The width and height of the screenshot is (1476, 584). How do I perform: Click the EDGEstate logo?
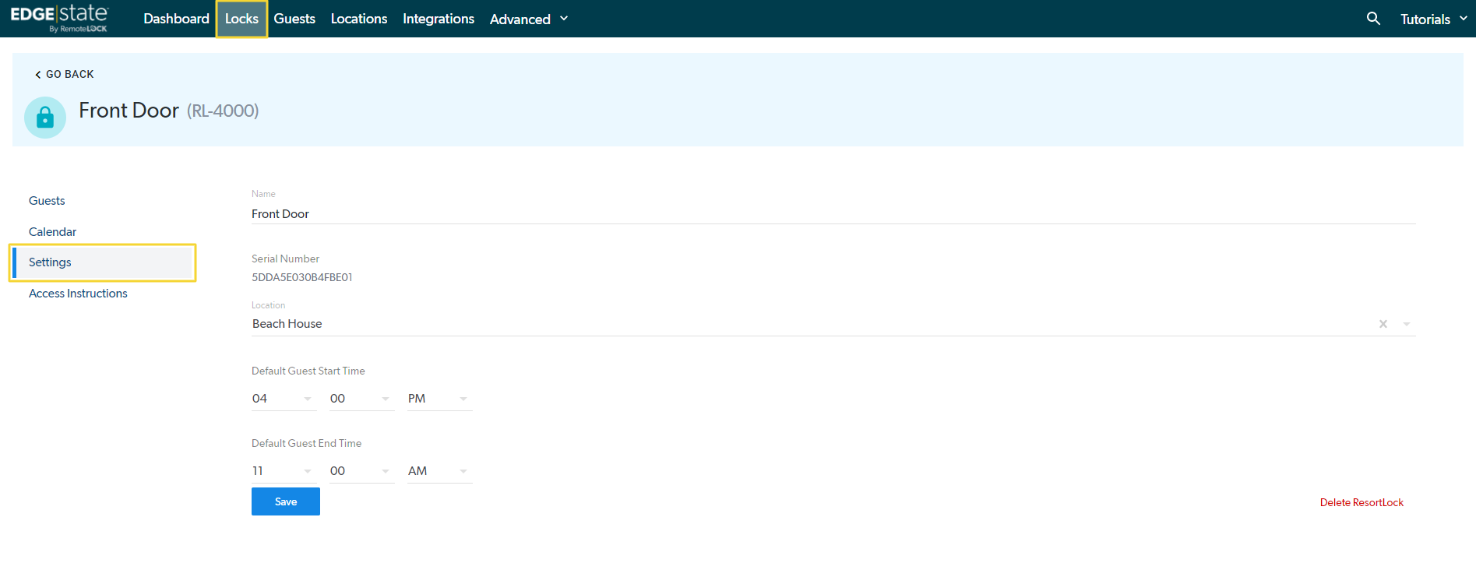click(x=59, y=19)
